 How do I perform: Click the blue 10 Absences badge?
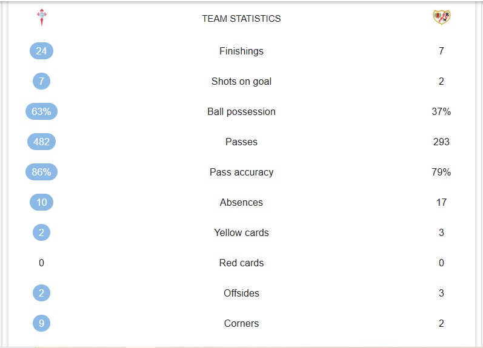click(41, 202)
